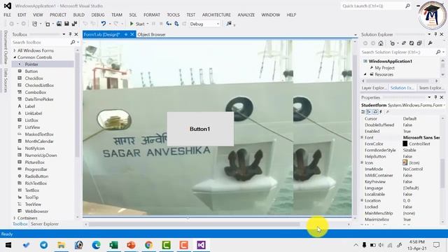Expand the Location property node
Image resolution: width=448 pixels, height=252 pixels.
[362, 201]
